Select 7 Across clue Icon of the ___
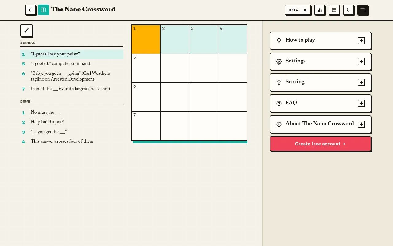This screenshot has height=246, width=393. (72, 89)
